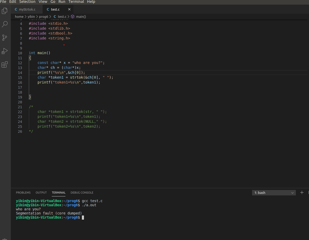Open the Help menu
The width and height of the screenshot is (309, 240).
point(91,2)
